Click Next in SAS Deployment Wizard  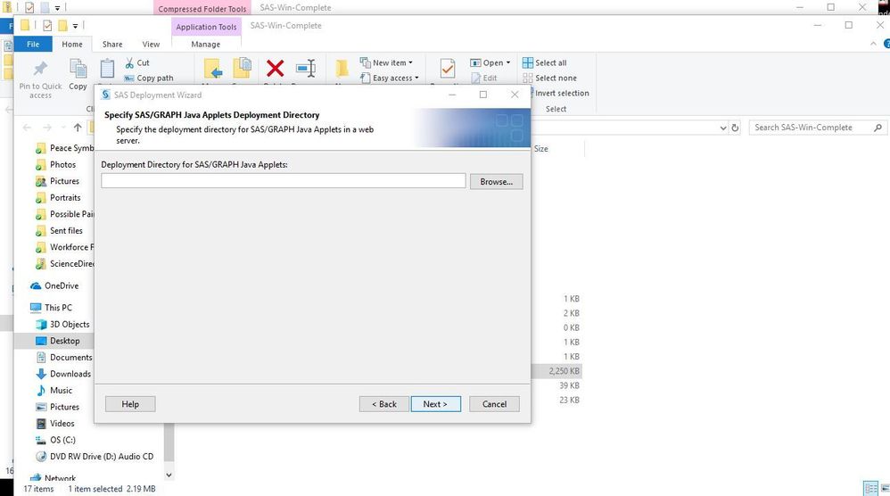(435, 404)
